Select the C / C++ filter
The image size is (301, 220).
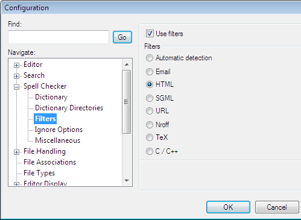click(150, 151)
